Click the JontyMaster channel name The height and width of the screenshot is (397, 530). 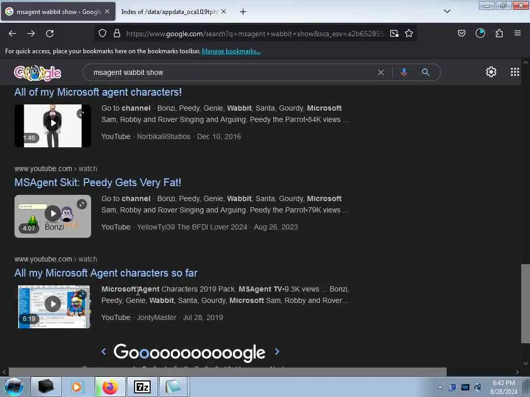tap(157, 318)
